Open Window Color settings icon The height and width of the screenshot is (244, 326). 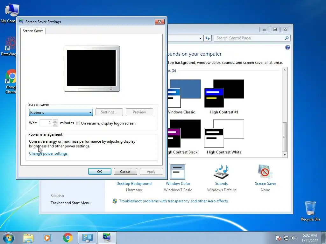pyautogui.click(x=178, y=172)
